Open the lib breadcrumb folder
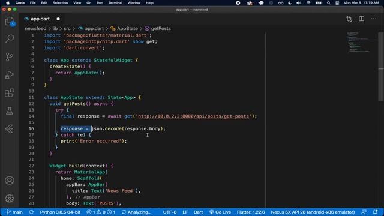This screenshot has width=384, height=216. click(x=55, y=28)
